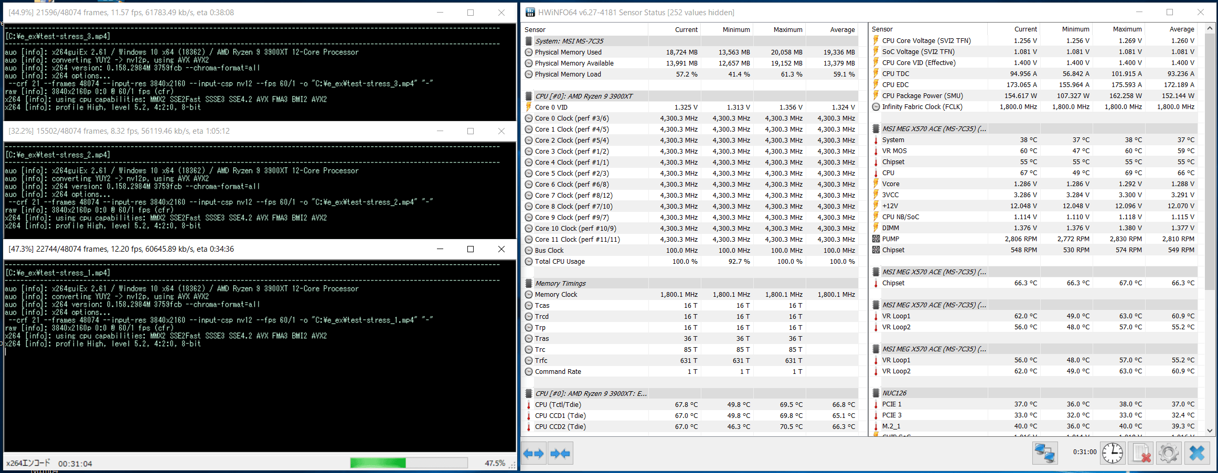
Task: Click the clock icon beside Infinity Fabric Clock (FCLK)
Action: coord(875,106)
